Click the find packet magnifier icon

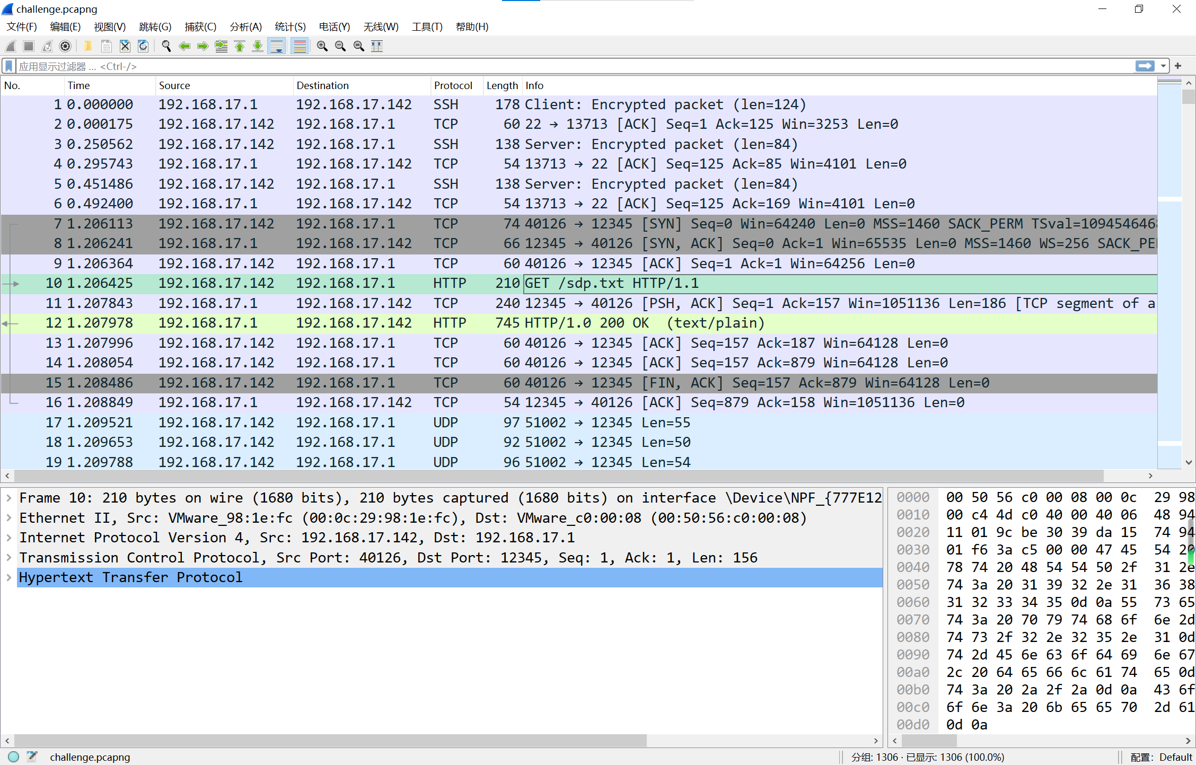pos(166,47)
